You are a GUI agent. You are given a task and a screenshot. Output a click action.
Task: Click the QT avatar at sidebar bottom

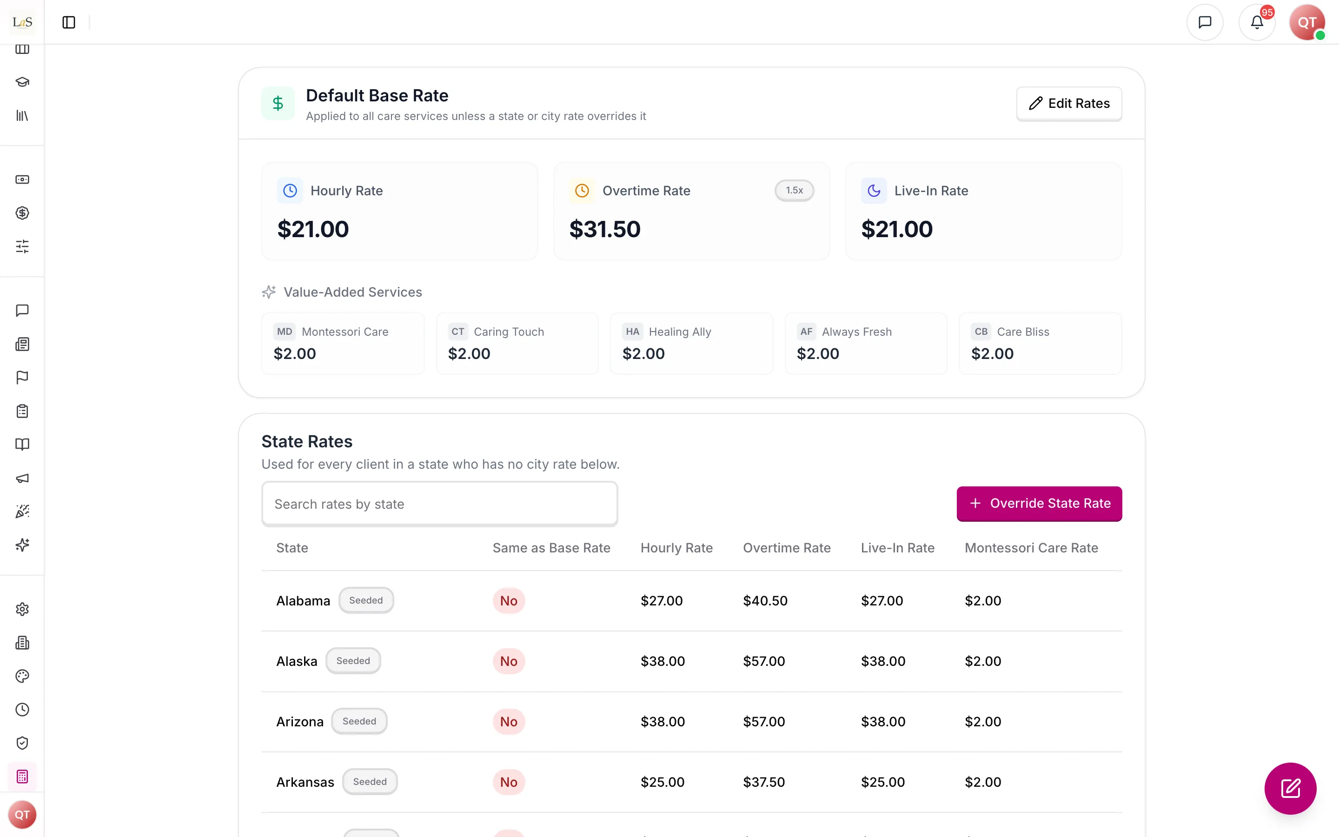pos(22,814)
